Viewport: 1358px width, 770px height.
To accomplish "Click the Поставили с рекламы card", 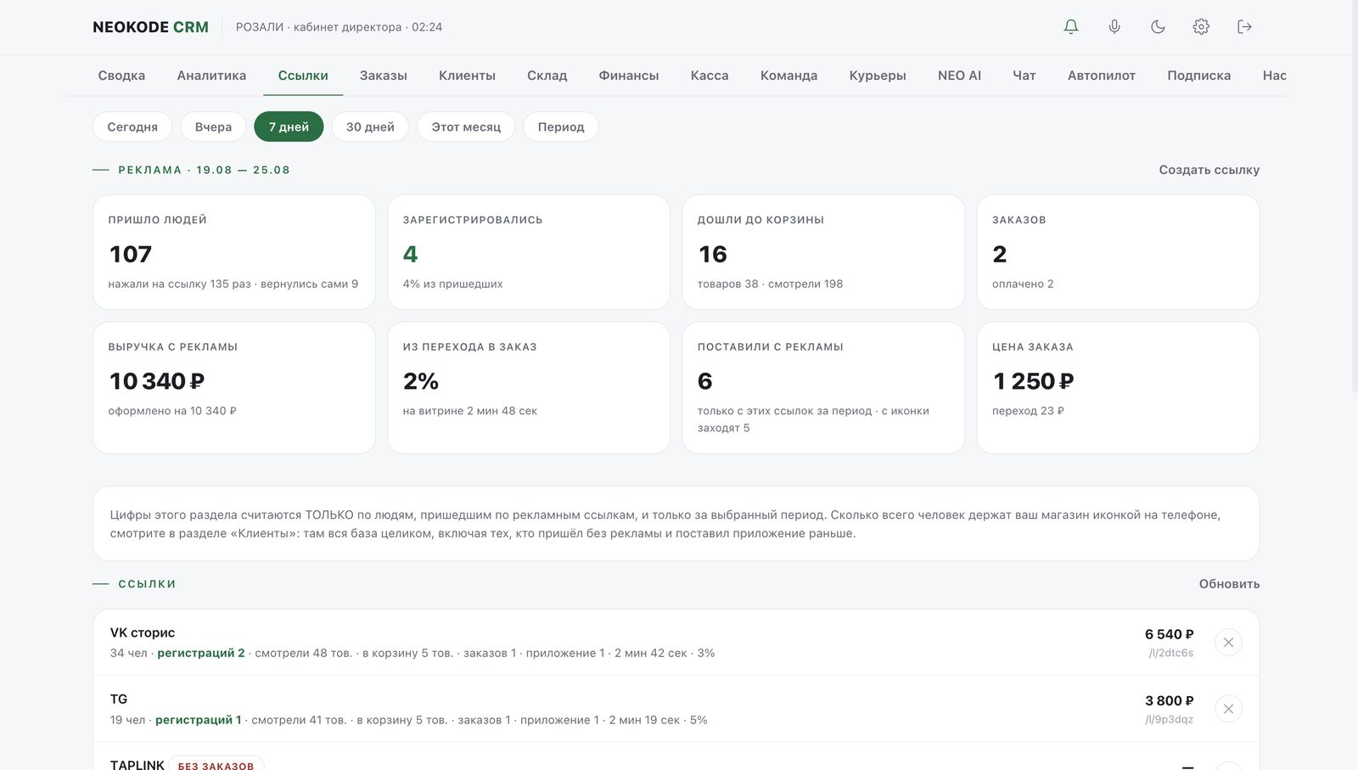I will [823, 387].
